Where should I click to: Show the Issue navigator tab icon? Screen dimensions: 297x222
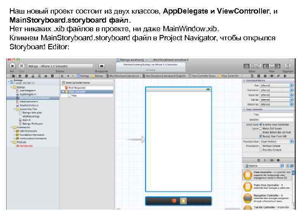pyautogui.click(x=33, y=76)
